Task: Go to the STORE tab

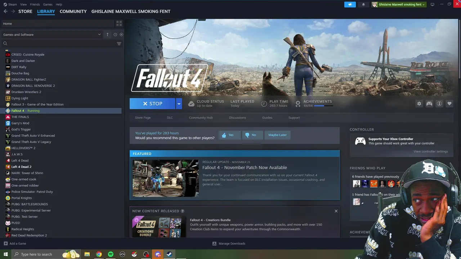Action: click(25, 12)
